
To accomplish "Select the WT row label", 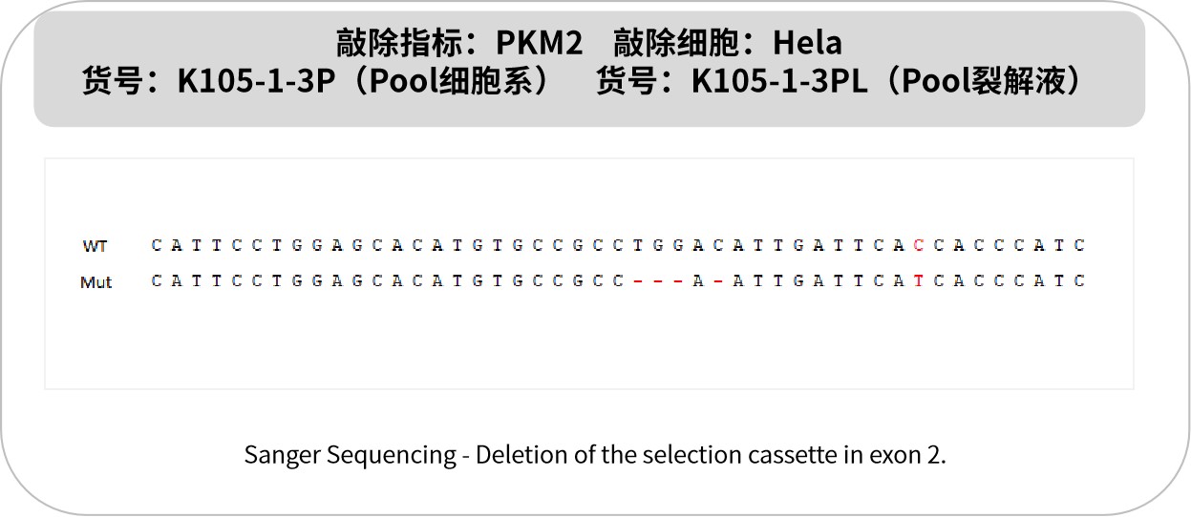I will [95, 246].
